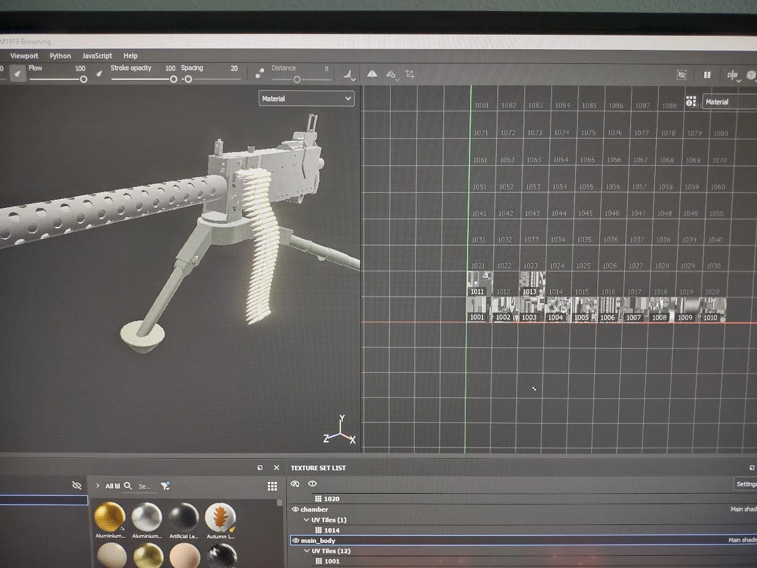Select UV tile 1013 in 2D view
Image resolution: width=757 pixels, height=568 pixels.
[x=532, y=283]
